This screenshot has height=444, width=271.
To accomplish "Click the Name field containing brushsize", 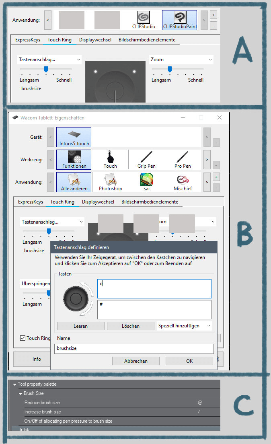I will [134, 348].
